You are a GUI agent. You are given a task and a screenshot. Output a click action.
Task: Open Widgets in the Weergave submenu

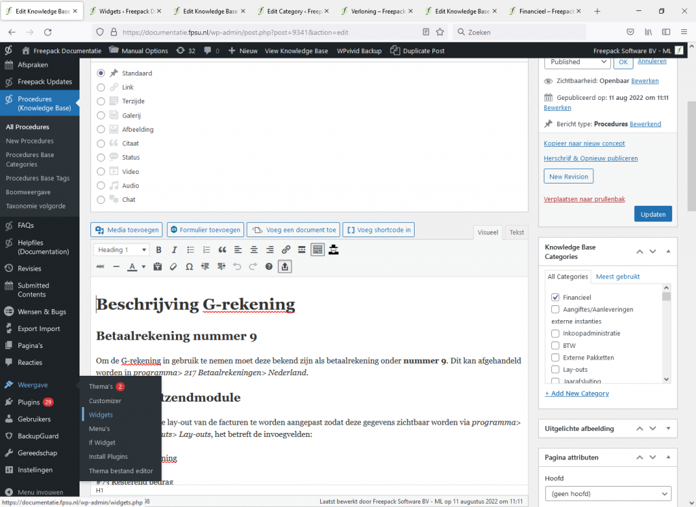101,415
